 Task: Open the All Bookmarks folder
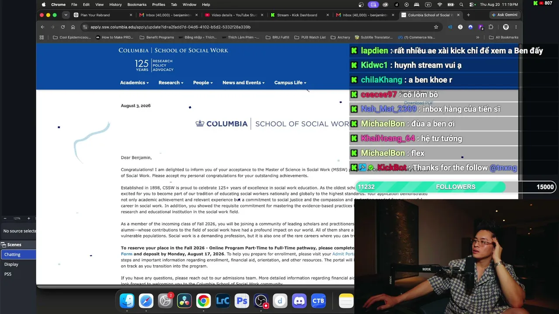tap(504, 38)
